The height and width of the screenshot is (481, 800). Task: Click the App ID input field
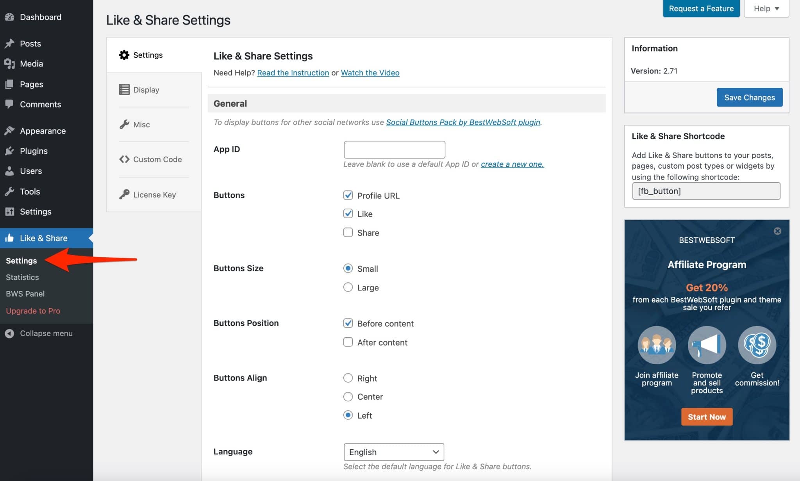point(394,150)
